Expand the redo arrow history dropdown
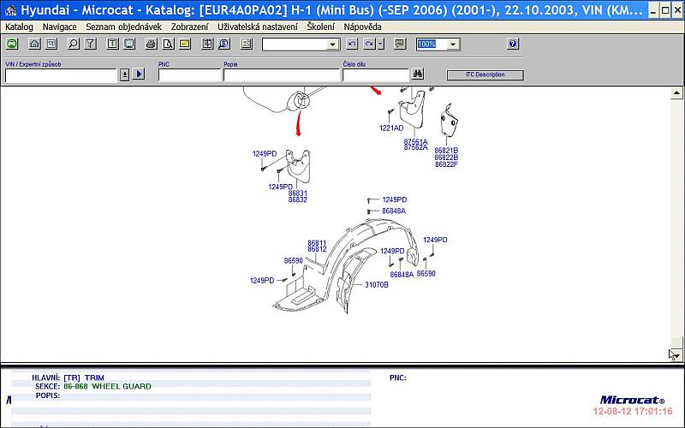Image resolution: width=685 pixels, height=428 pixels. [x=381, y=44]
